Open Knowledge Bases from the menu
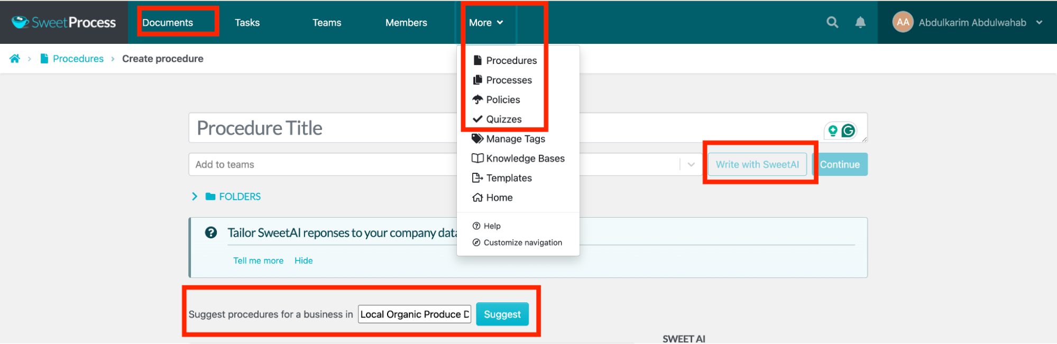Image resolution: width=1057 pixels, height=344 pixels. pos(525,159)
